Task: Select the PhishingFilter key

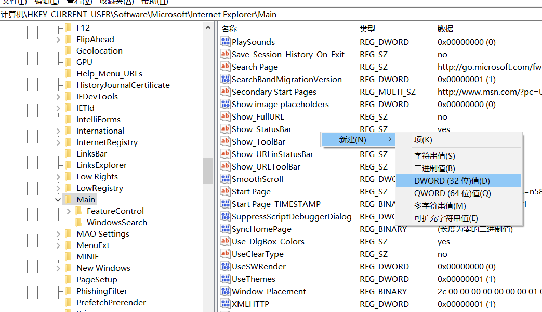Action: 102,291
